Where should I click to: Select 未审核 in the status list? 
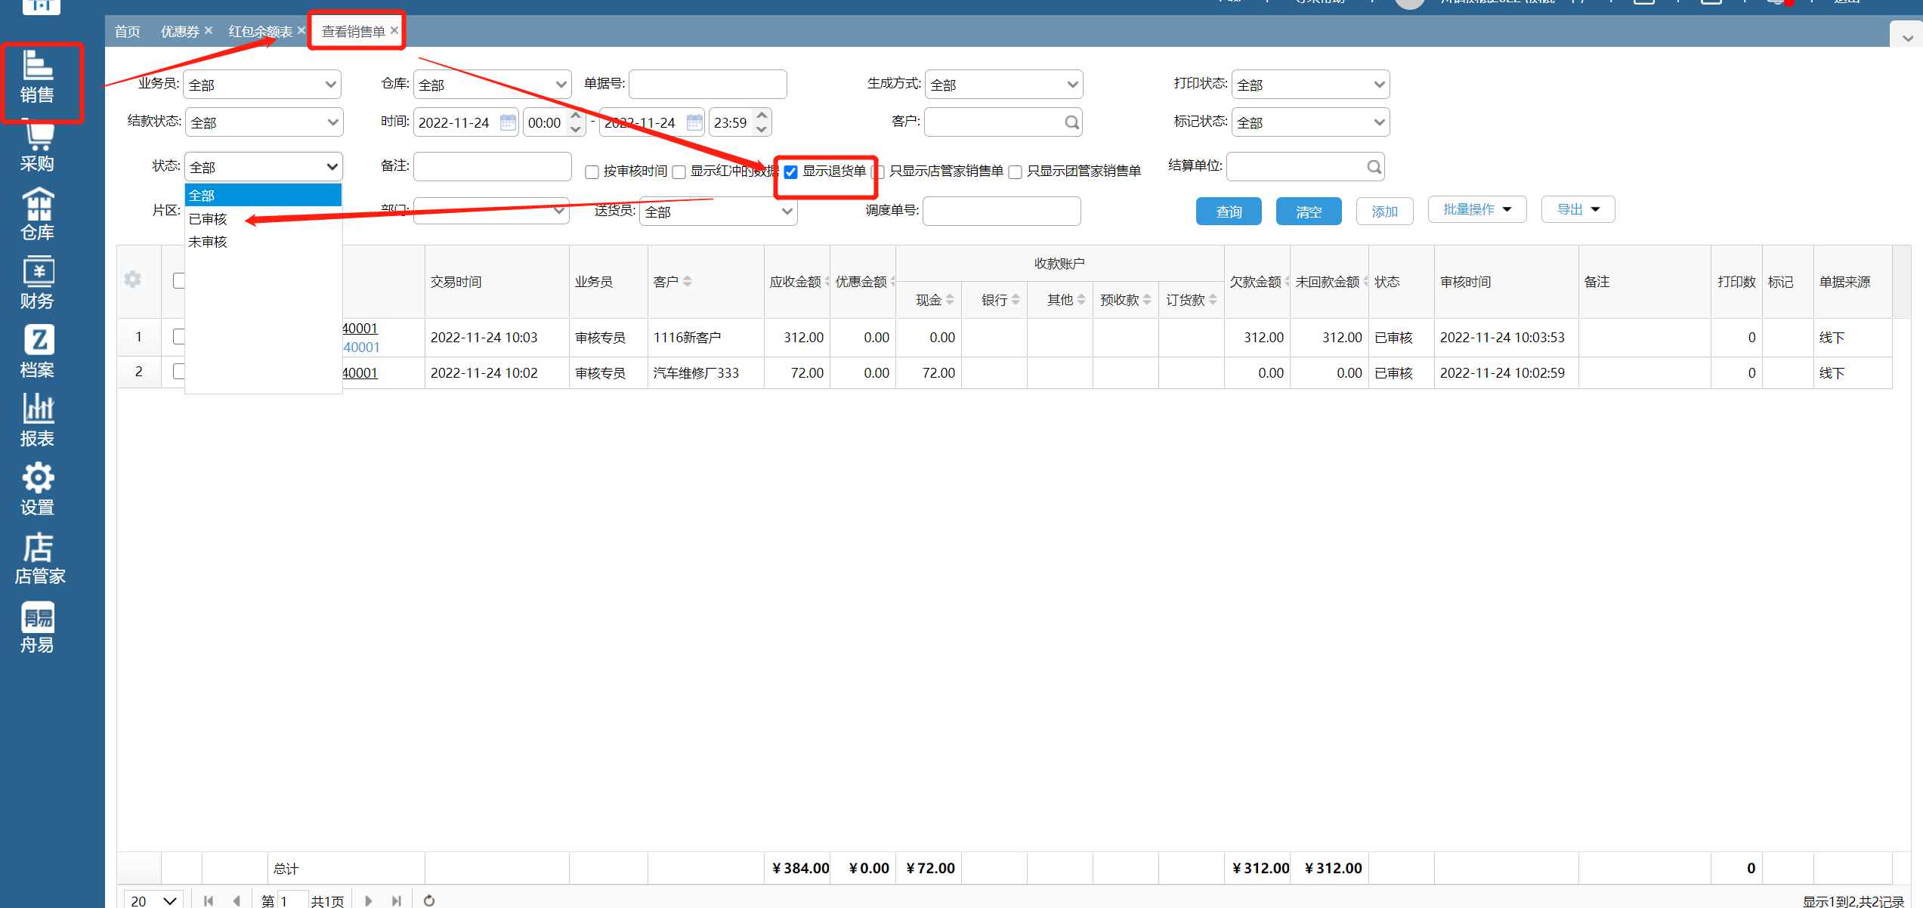[x=263, y=242]
